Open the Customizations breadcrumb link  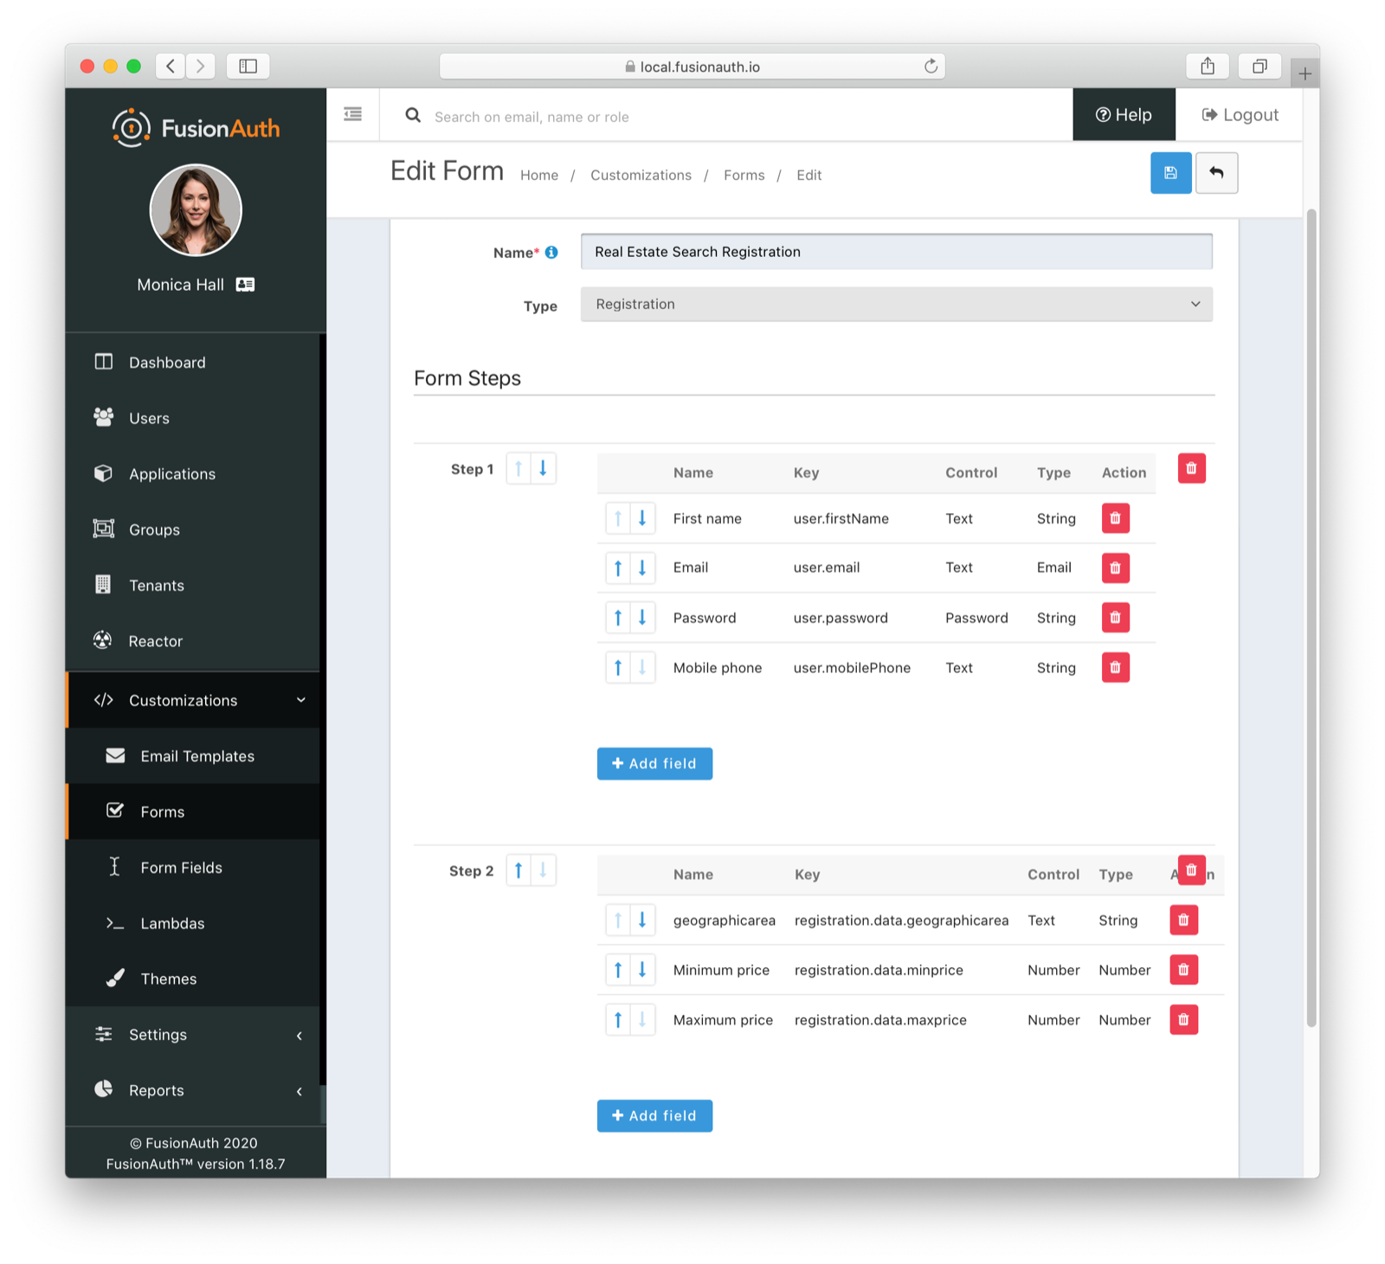tap(641, 175)
